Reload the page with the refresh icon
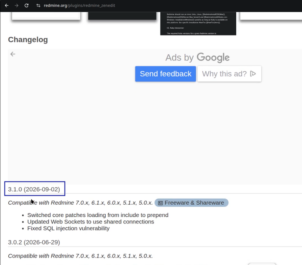 pyautogui.click(x=26, y=5)
